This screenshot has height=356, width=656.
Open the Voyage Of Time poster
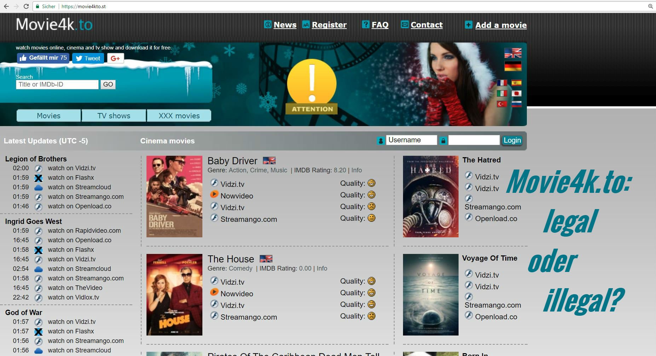click(x=431, y=295)
